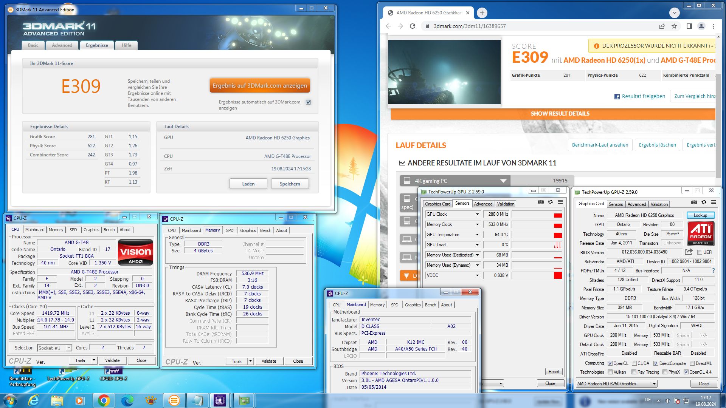Viewport: 726px width, 408px height.
Task: Open the Bench tab in the CPU-Z Mainboard window
Action: [x=430, y=305]
